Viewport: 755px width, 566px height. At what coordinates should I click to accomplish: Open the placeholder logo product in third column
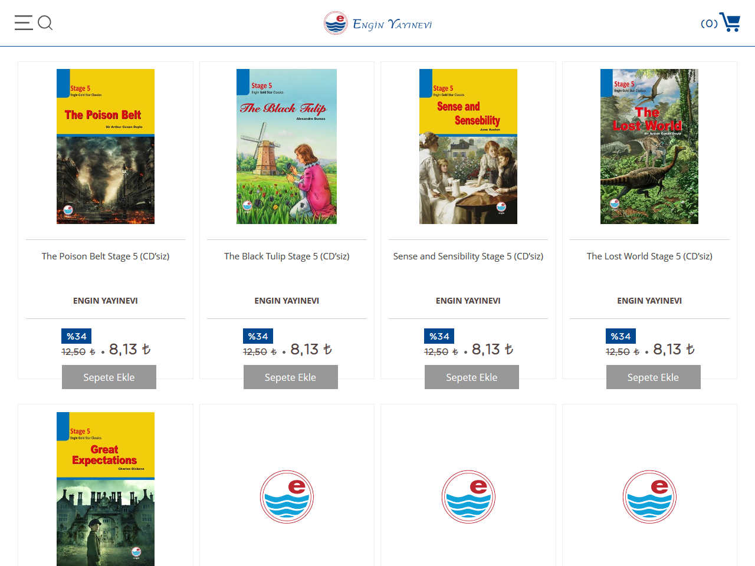point(468,497)
